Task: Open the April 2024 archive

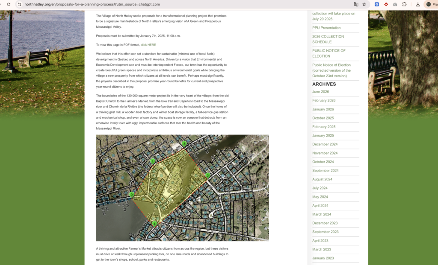Action: [x=320, y=205]
